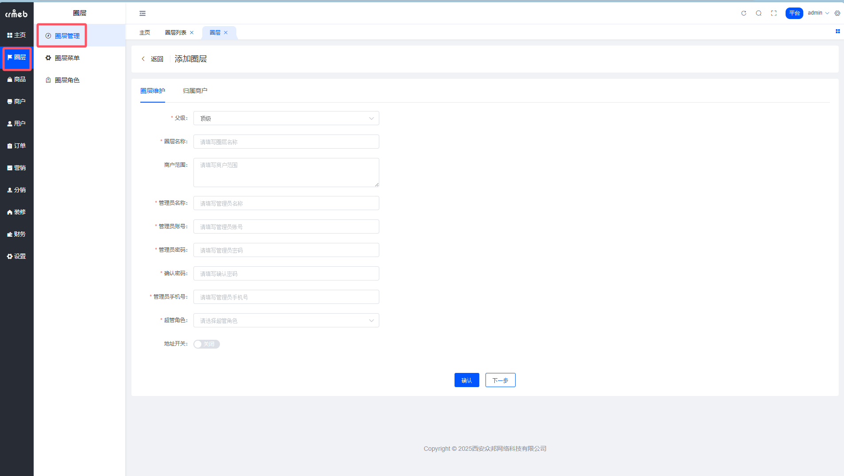Click the 下一步 button
This screenshot has width=844, height=476.
coord(500,380)
